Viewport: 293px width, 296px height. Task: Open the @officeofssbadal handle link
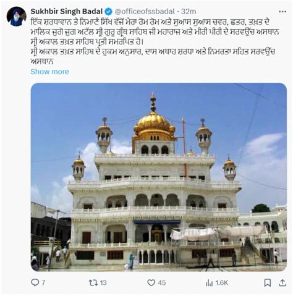[145, 12]
